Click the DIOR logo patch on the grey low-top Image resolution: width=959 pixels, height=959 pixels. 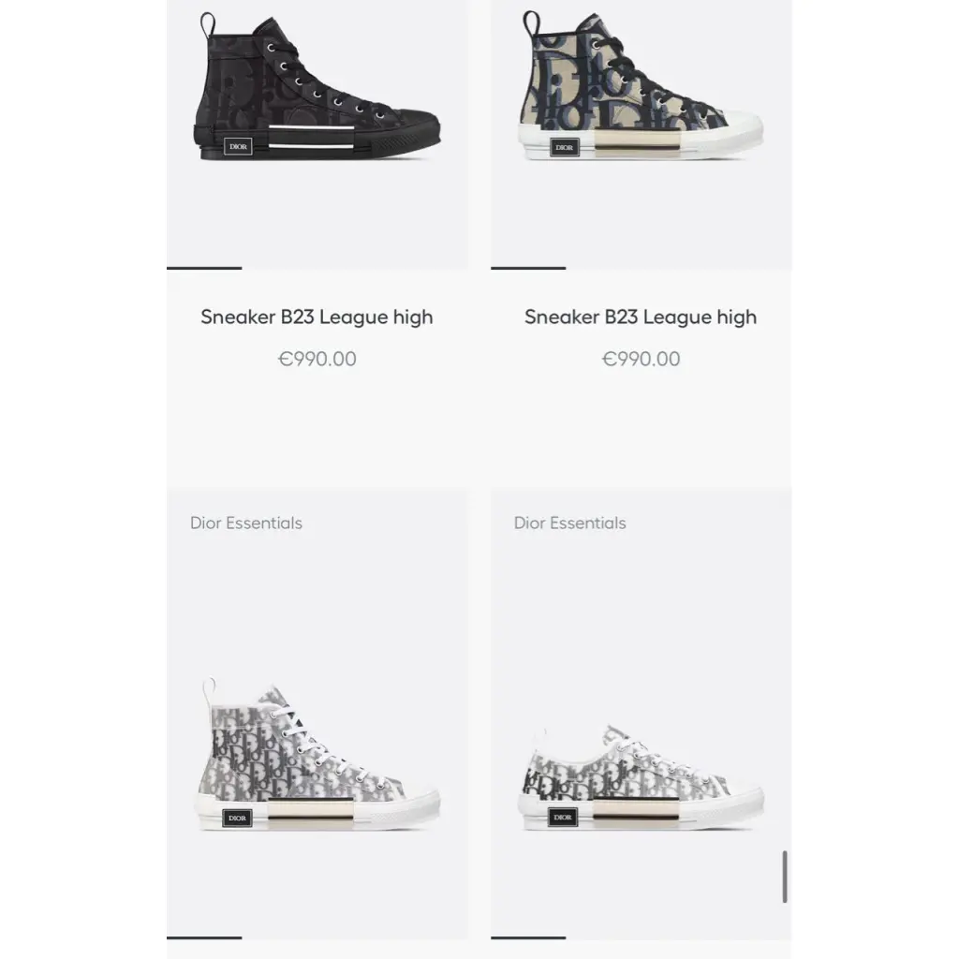coord(563,817)
